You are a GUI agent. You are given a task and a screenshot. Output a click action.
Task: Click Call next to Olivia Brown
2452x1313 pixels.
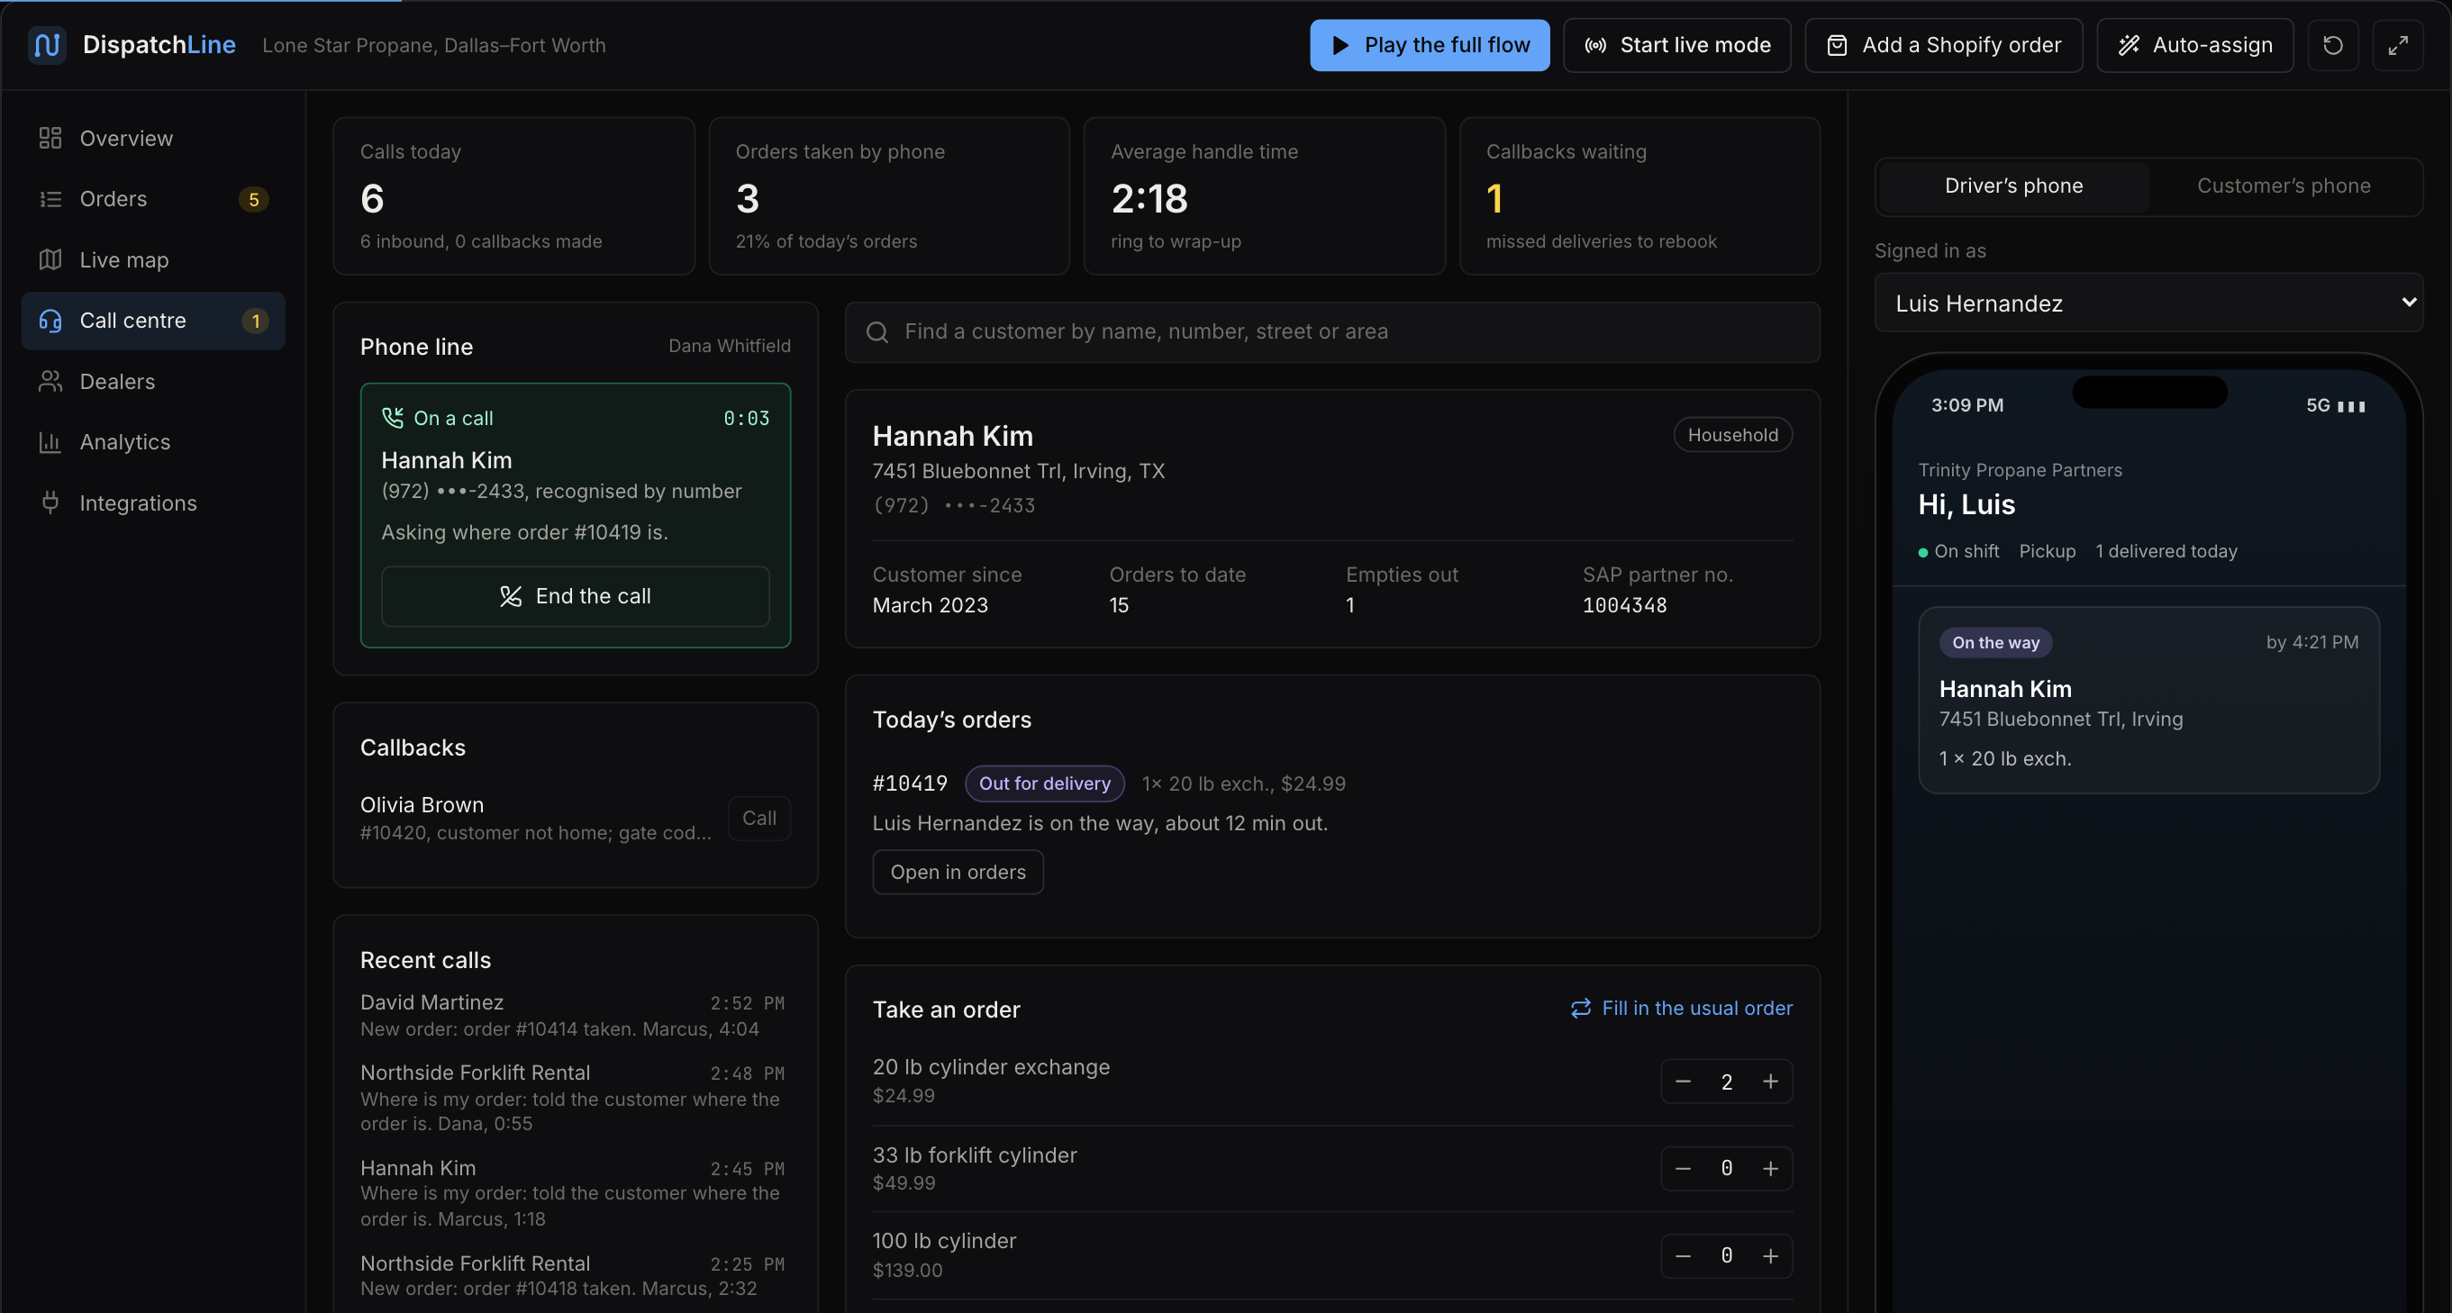[x=758, y=819]
